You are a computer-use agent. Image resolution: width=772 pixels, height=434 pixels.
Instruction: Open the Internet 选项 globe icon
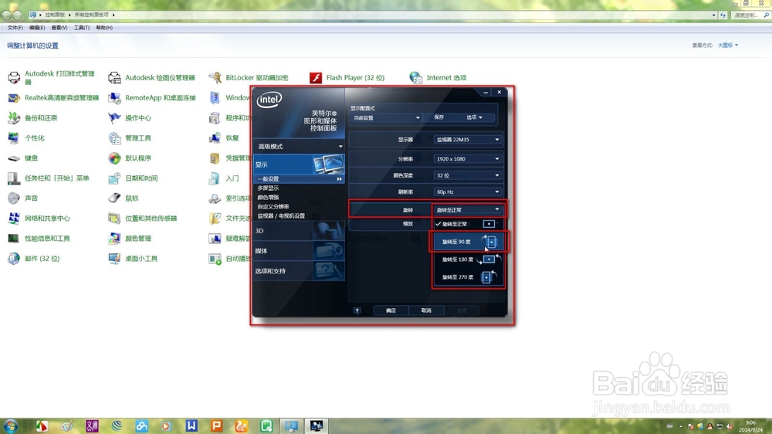[x=415, y=77]
